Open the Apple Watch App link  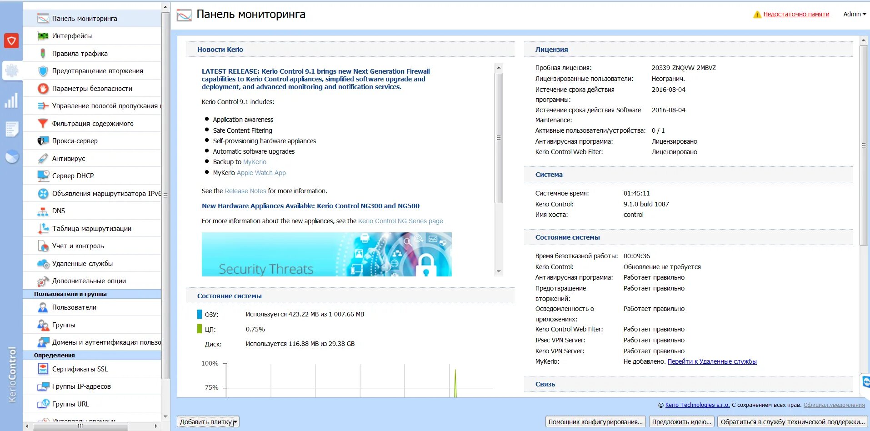[261, 173]
